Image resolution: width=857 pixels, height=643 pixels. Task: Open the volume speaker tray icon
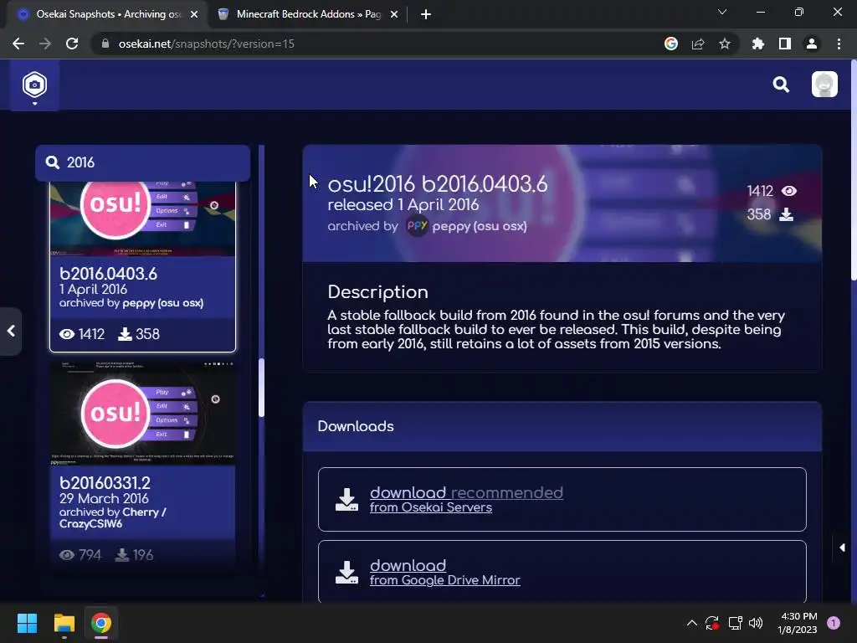pos(756,623)
